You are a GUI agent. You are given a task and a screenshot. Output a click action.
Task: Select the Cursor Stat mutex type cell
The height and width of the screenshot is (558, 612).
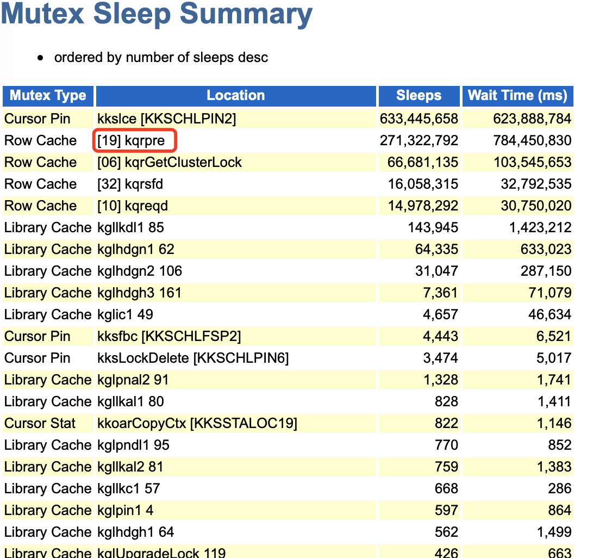tap(40, 423)
